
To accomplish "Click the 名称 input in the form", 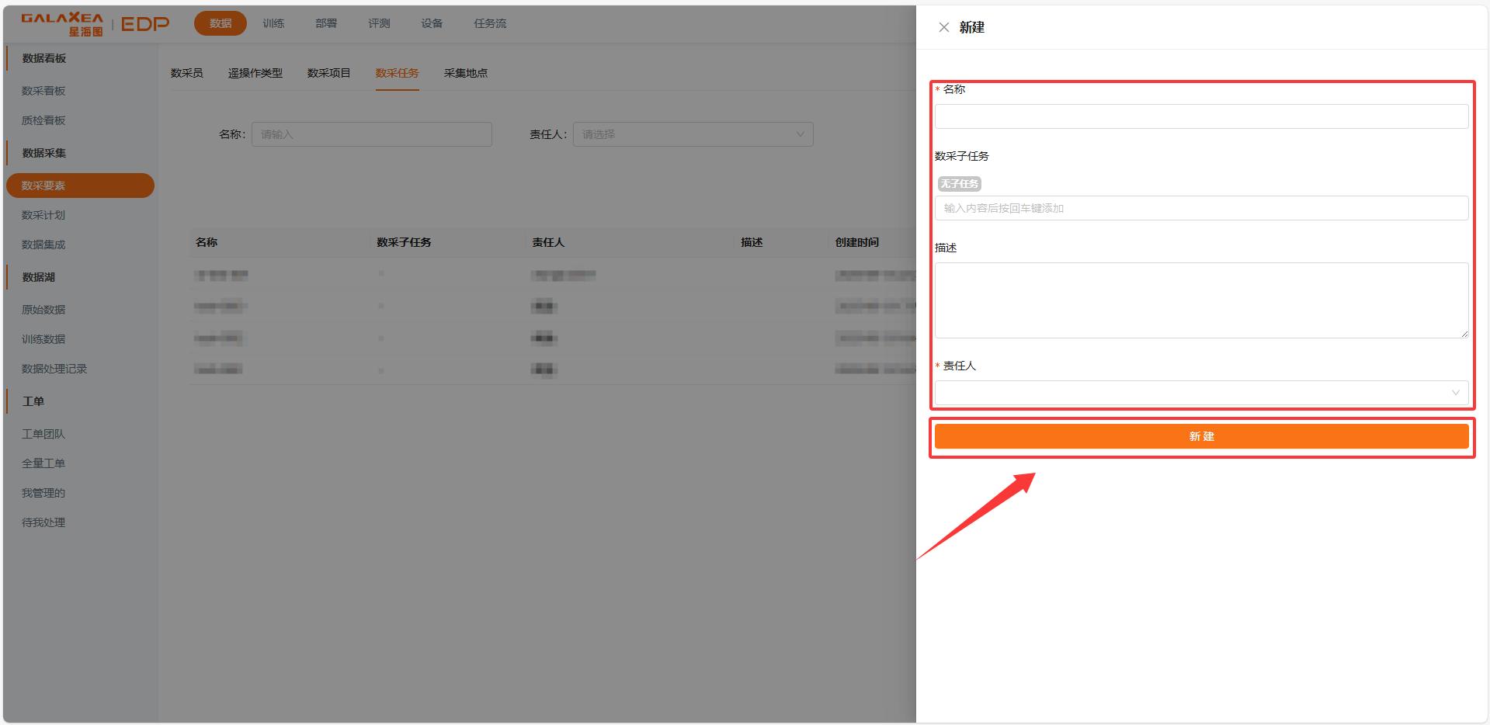I will click(x=1200, y=116).
